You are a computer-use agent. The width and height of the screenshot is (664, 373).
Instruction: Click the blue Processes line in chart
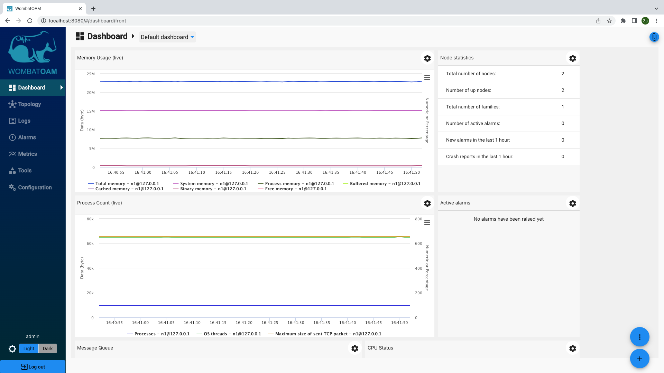pyautogui.click(x=254, y=305)
